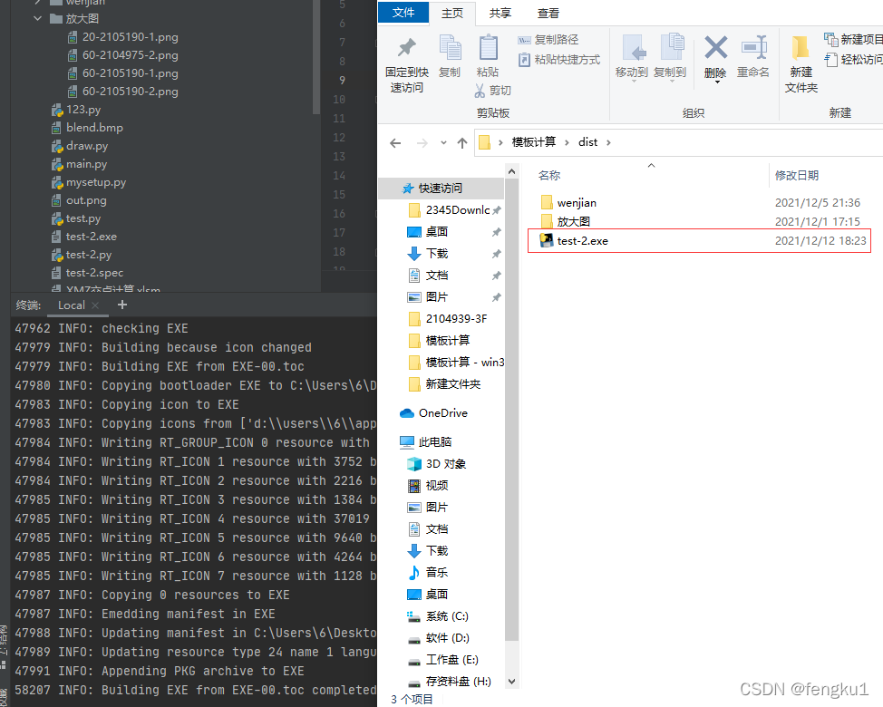Sort by the 修改日期 column header
This screenshot has height=707, width=883.
(796, 175)
